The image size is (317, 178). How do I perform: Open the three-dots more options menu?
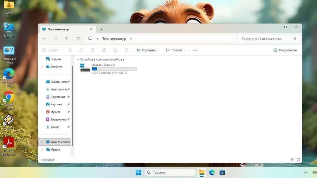point(195,50)
